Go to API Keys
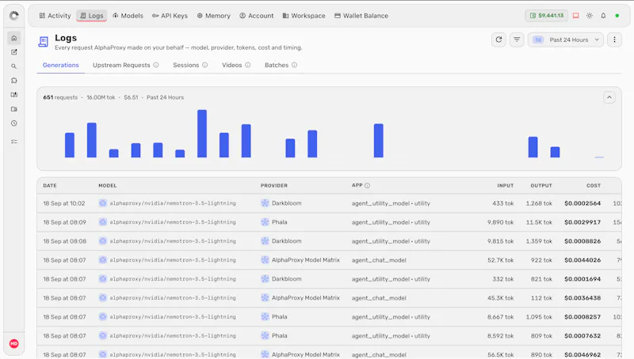This screenshot has height=359, width=634. (x=170, y=16)
